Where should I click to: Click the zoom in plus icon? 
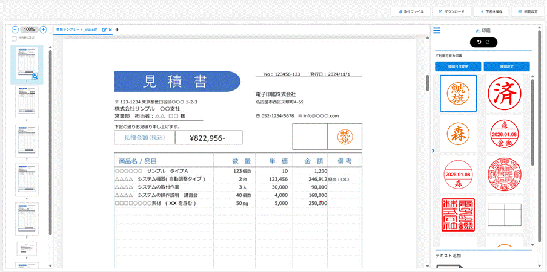[x=43, y=29]
